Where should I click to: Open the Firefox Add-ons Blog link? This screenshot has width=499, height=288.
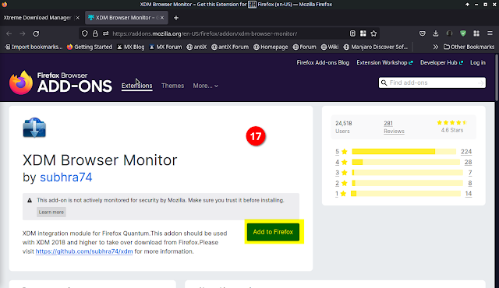coord(323,62)
